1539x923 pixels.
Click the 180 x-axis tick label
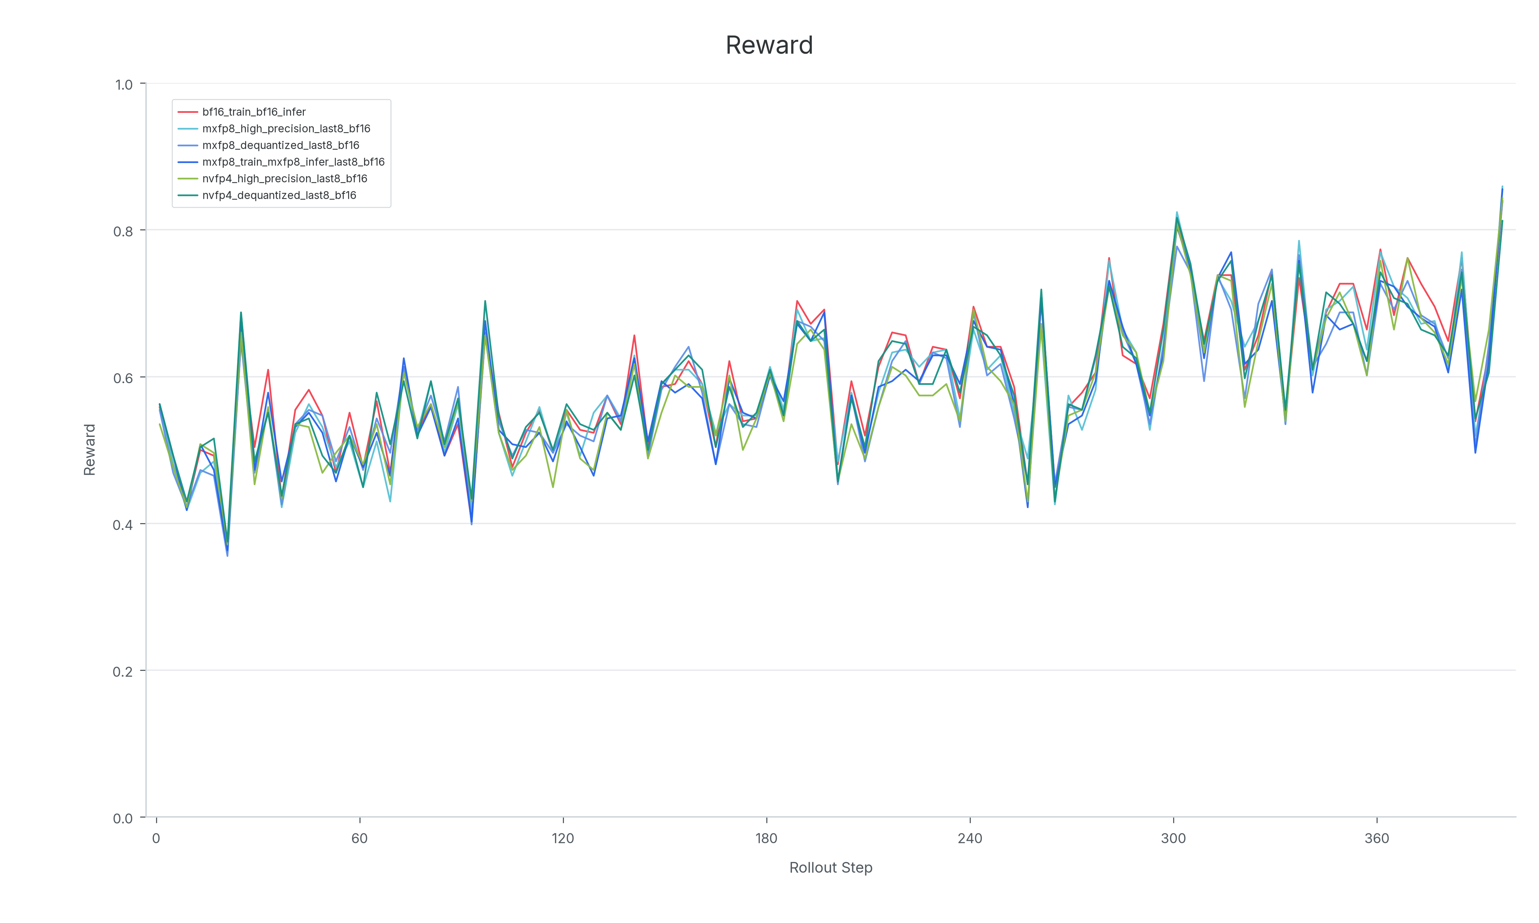pos(766,838)
